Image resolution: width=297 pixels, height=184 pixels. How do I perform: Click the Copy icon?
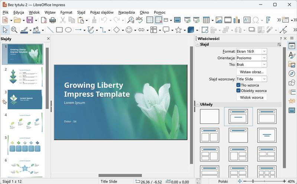point(72,20)
